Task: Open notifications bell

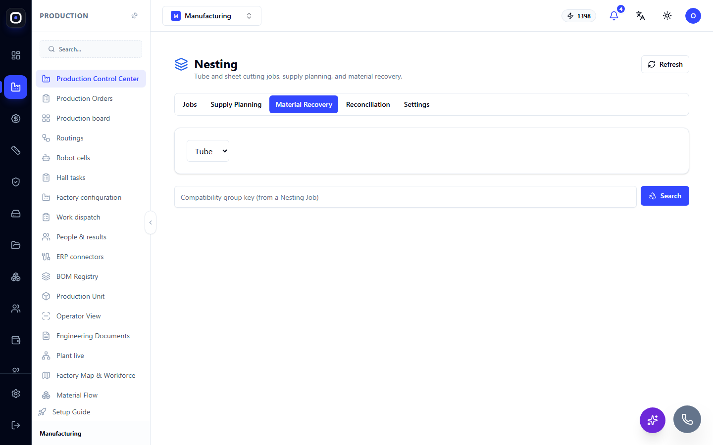Action: (614, 16)
